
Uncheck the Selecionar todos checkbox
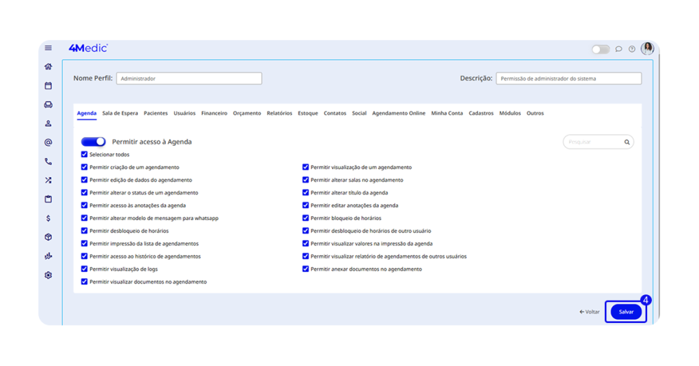click(84, 155)
